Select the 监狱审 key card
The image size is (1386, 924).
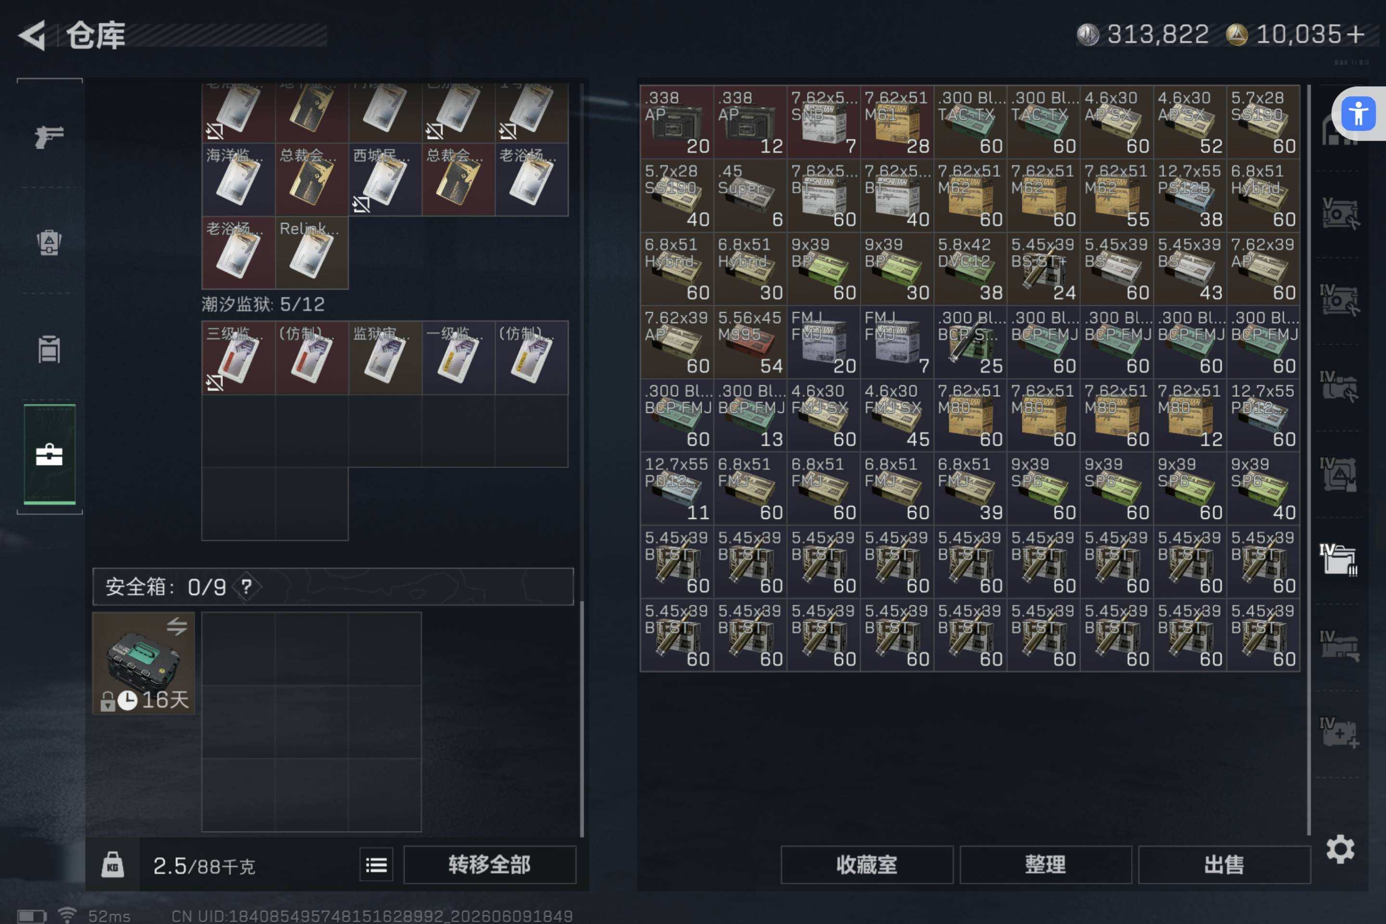point(385,358)
